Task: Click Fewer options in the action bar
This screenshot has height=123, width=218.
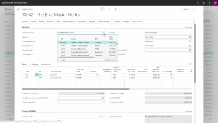Action: pyautogui.click(x=137, y=22)
